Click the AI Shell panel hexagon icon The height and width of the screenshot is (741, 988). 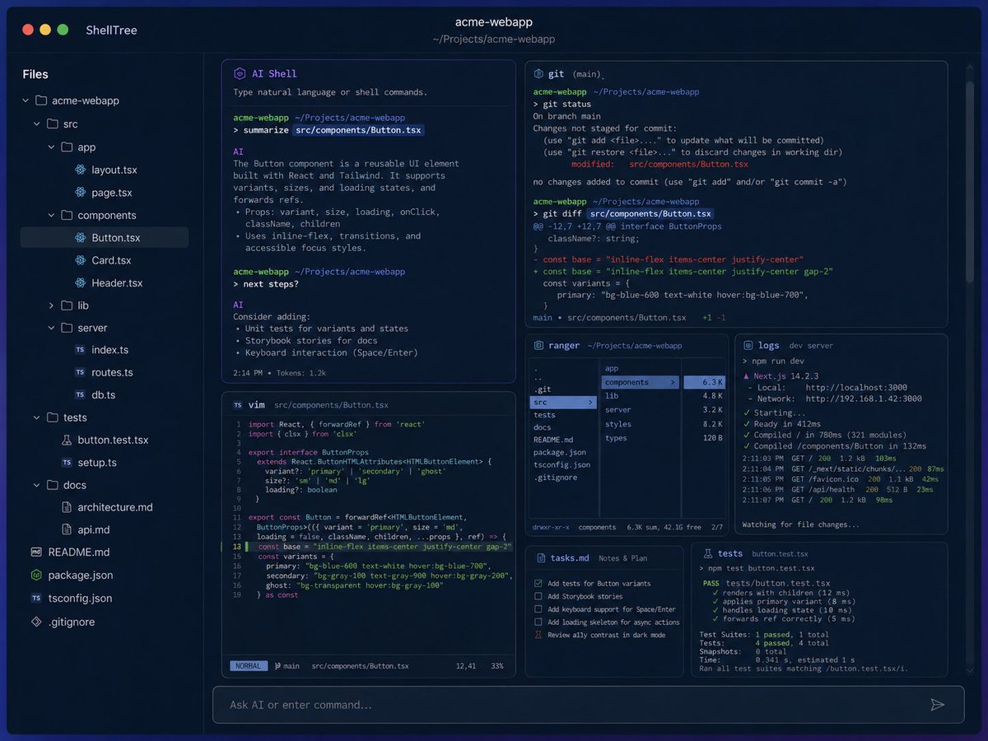[240, 73]
